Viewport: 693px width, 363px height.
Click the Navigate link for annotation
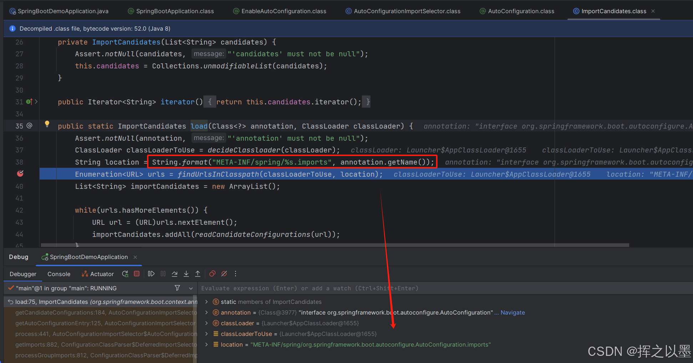coord(512,312)
